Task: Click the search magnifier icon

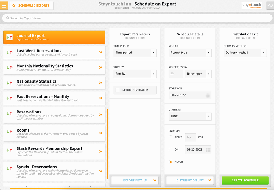Action: [7, 18]
